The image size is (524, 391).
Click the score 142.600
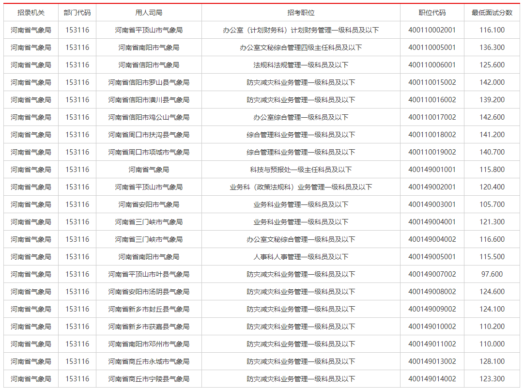click(492, 117)
